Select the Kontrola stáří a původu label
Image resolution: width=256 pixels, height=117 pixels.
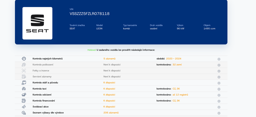point(45,82)
